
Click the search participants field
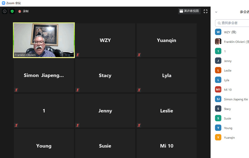[x=234, y=23]
